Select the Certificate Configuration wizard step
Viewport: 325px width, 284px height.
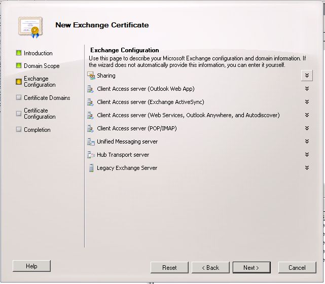pos(40,114)
